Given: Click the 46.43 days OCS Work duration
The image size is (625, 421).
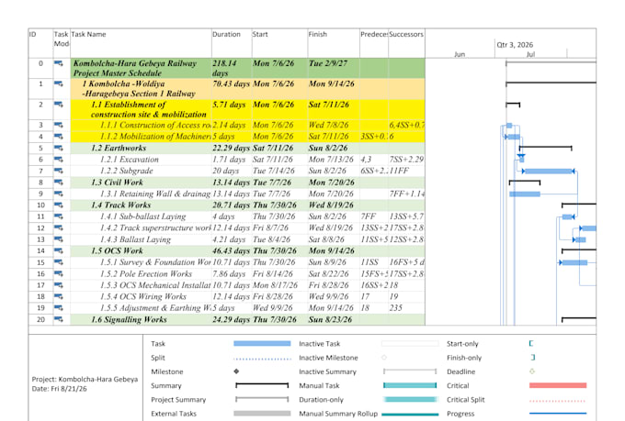Looking at the screenshot, I should 232,250.
